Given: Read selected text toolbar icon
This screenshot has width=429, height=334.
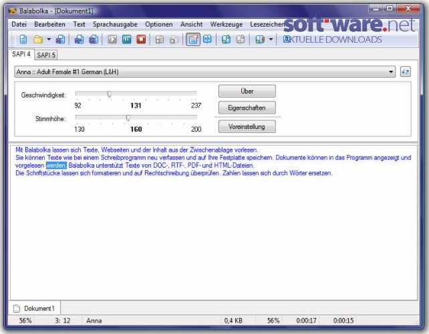Looking at the screenshot, I should coord(160,39).
